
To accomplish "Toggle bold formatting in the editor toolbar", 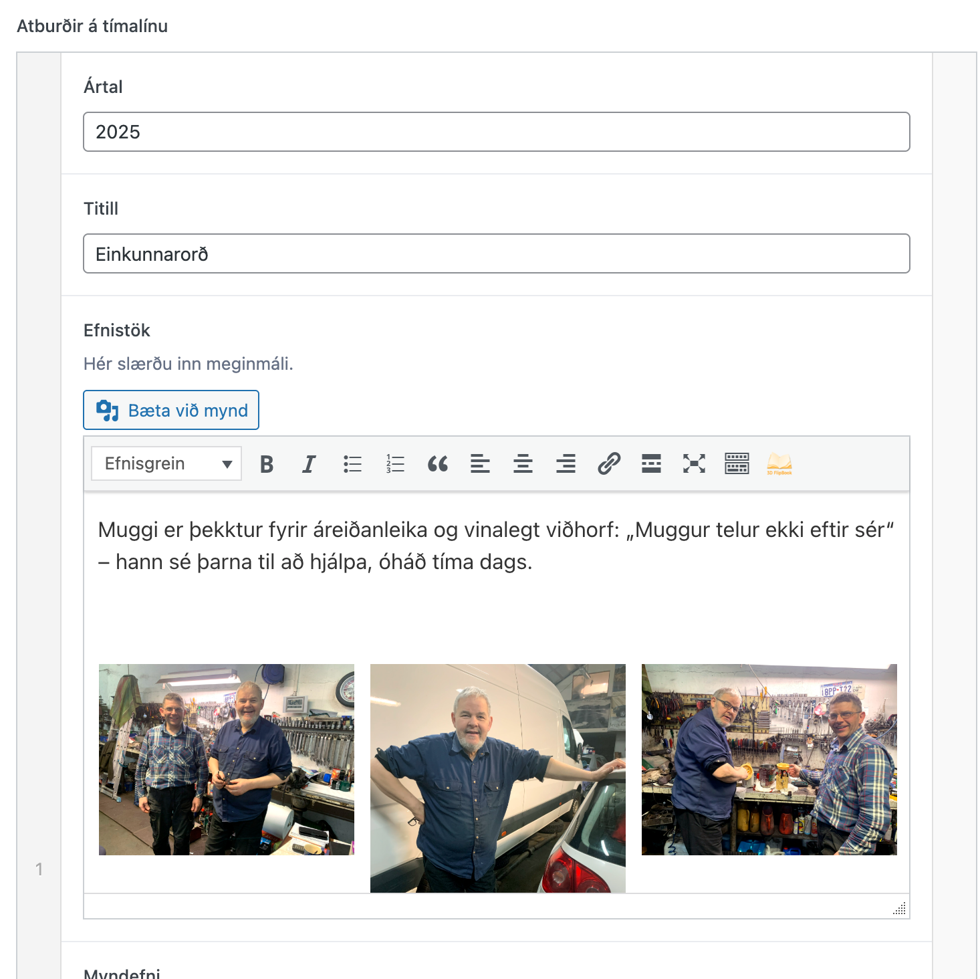I will [x=267, y=463].
